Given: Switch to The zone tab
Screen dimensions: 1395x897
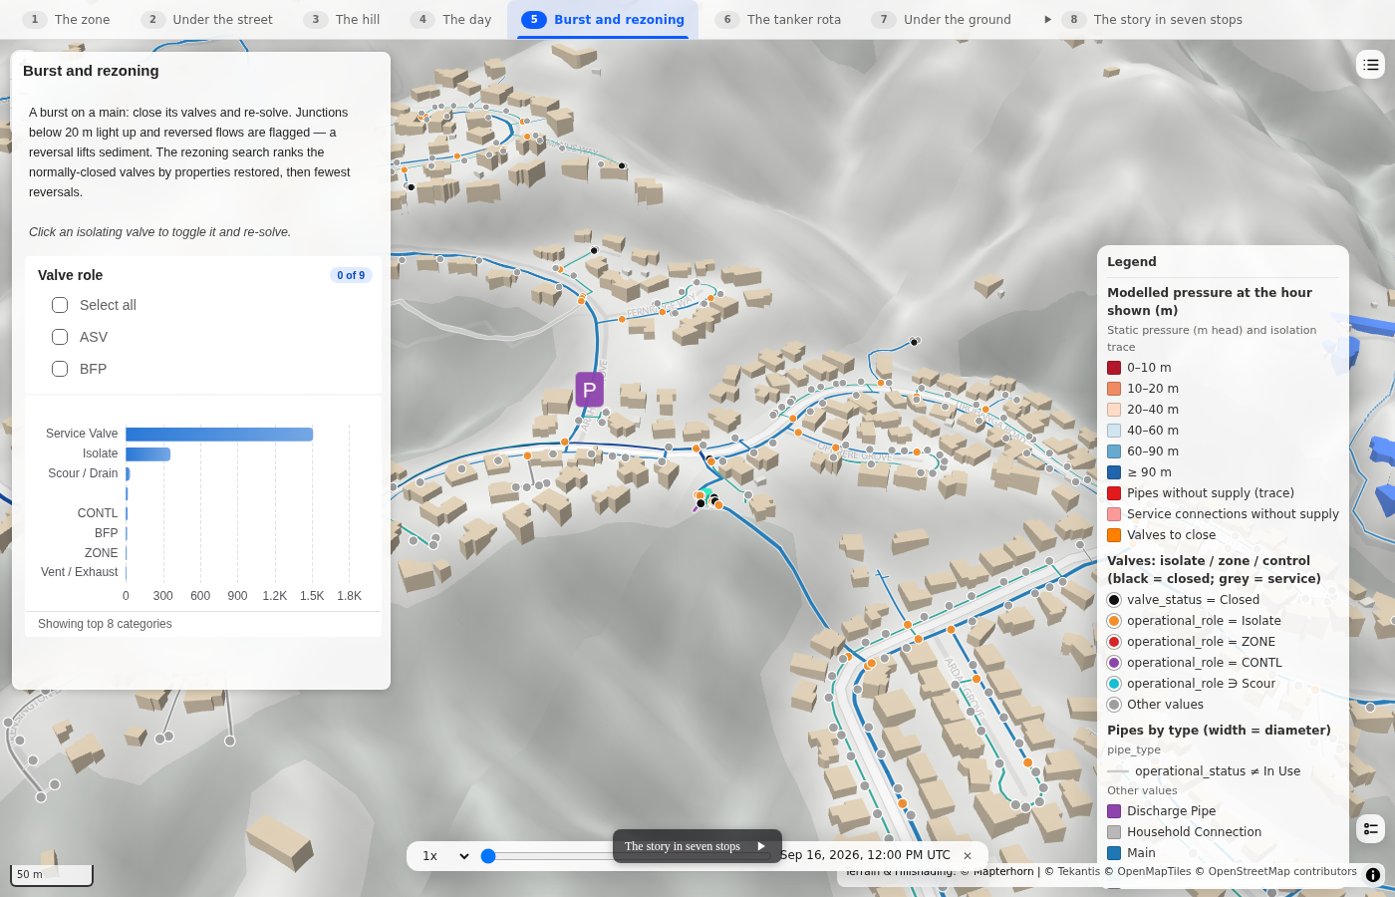Looking at the screenshot, I should click(68, 20).
